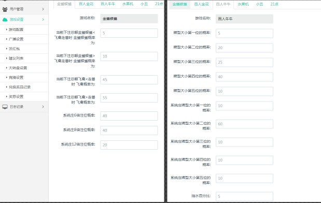Click the 牌型大小第五位的概率 field

pyautogui.click(x=244, y=91)
